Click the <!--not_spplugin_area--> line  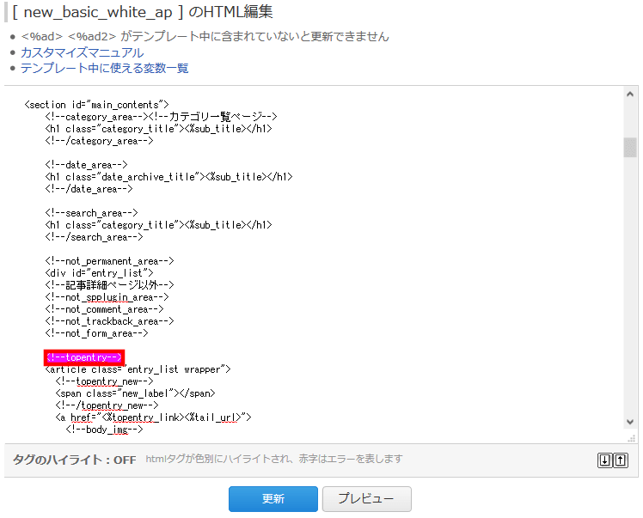point(107,297)
